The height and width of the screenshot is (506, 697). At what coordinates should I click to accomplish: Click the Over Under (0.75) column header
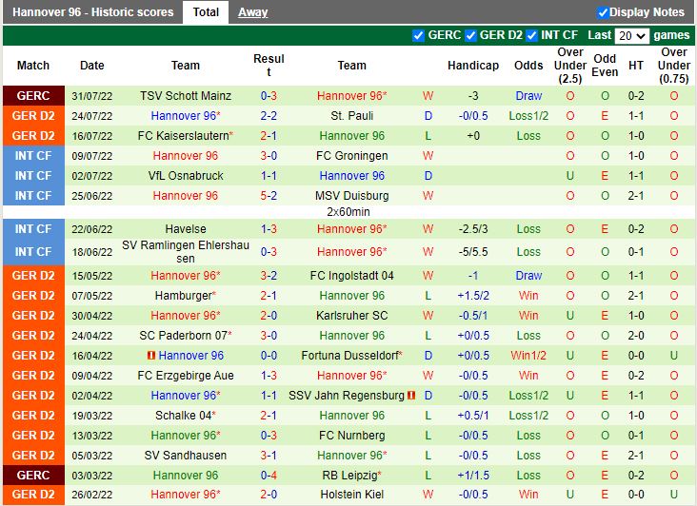click(674, 66)
